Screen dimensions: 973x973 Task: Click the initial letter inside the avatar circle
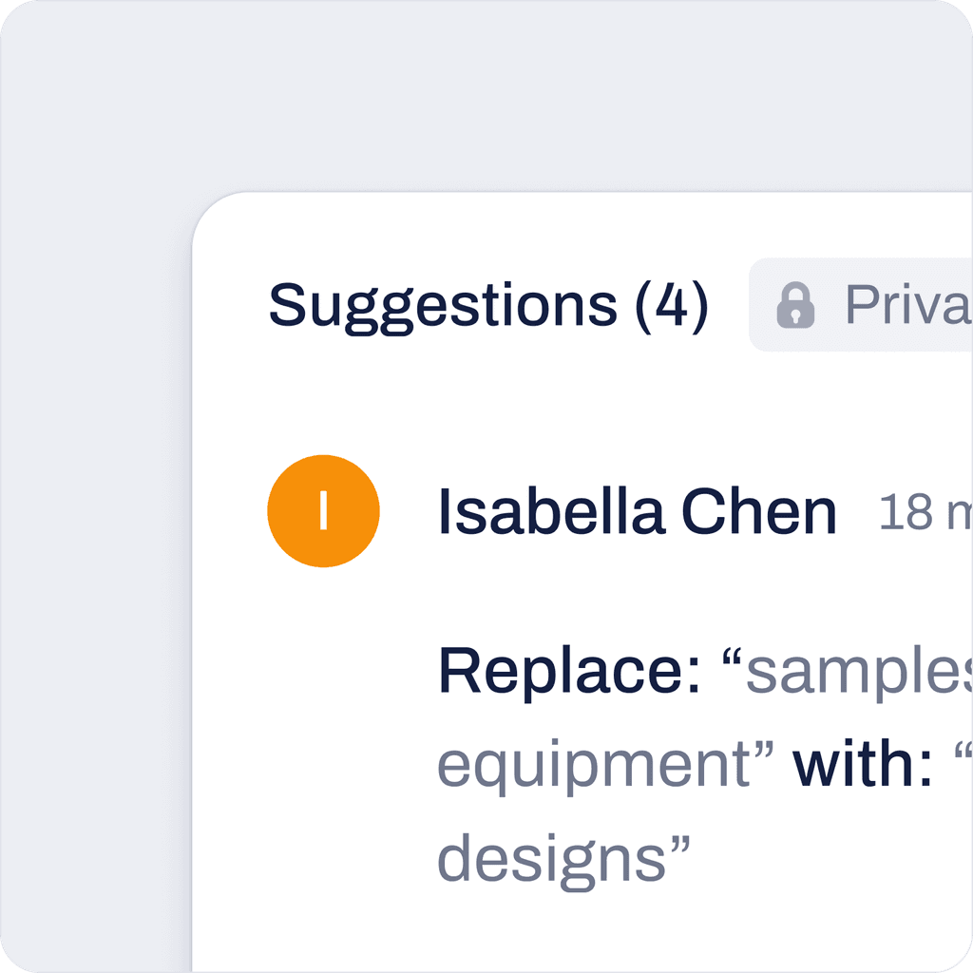324,510
